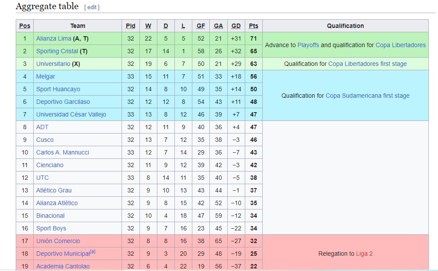
Task: Follow the Universitario link
Action: click(x=53, y=64)
